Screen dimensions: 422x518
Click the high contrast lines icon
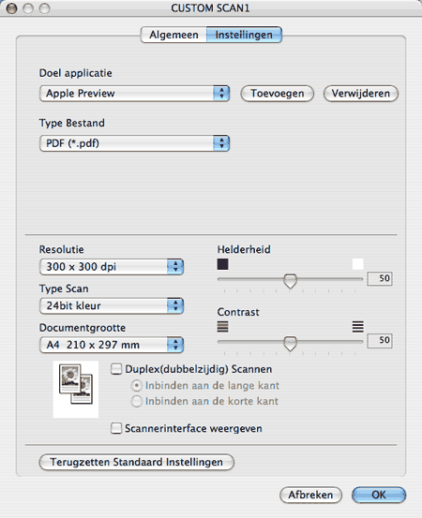358,327
